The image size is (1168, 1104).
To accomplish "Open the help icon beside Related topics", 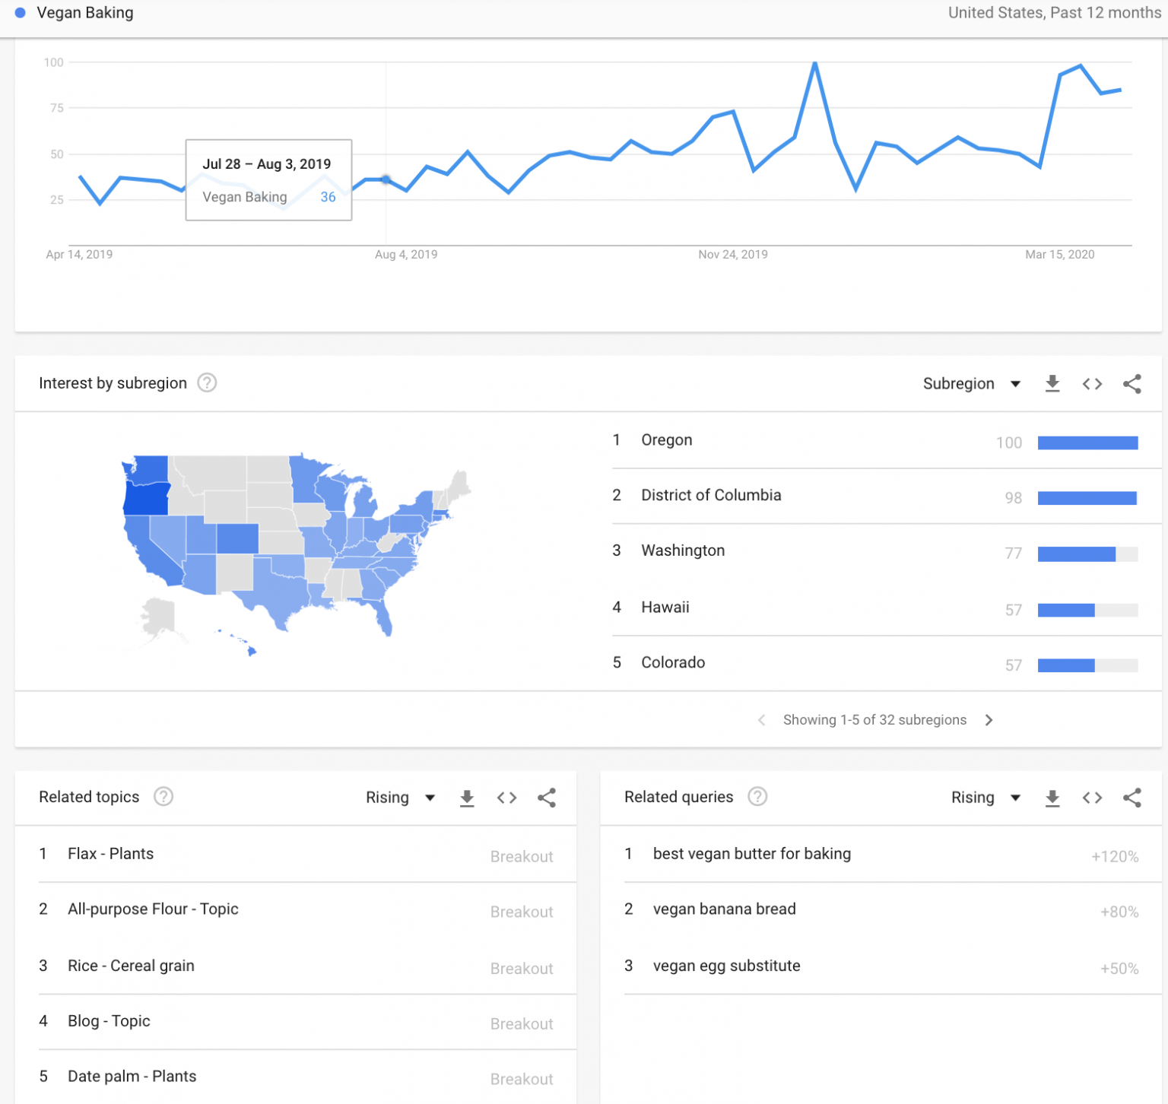I will tap(163, 797).
